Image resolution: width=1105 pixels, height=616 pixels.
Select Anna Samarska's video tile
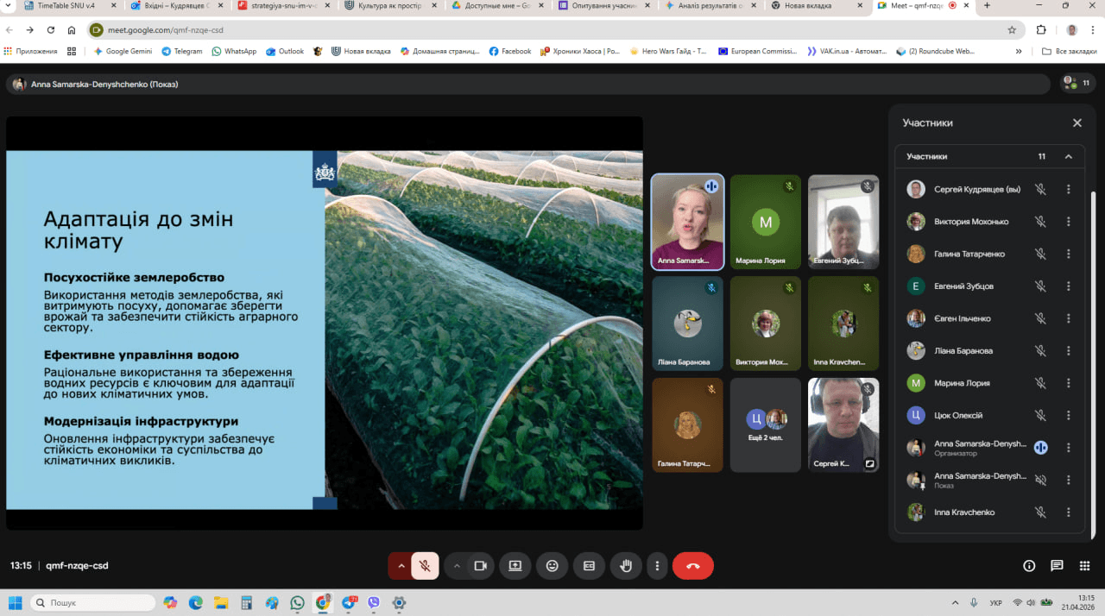pos(687,223)
